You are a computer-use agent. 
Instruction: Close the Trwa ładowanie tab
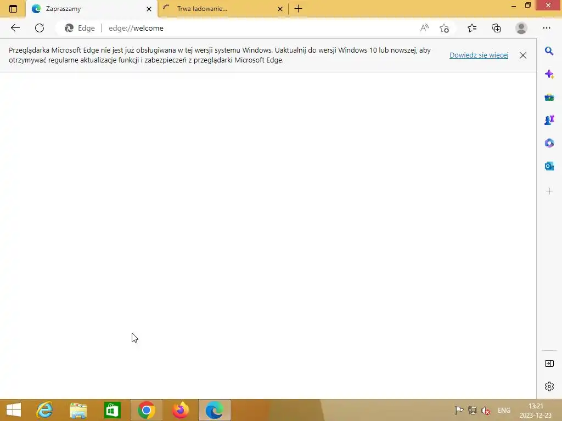pyautogui.click(x=280, y=9)
